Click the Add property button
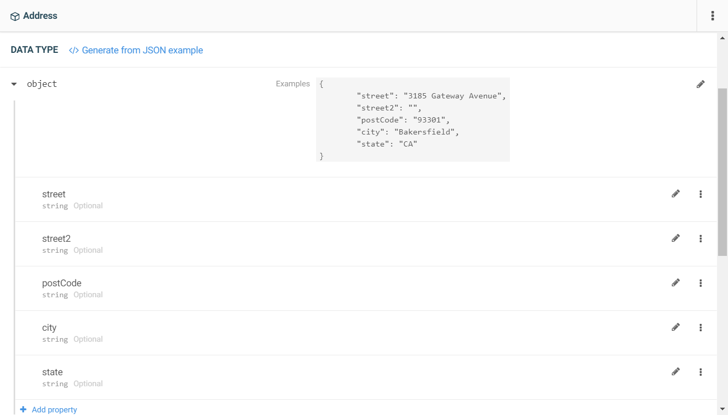Image resolution: width=728 pixels, height=415 pixels. click(x=49, y=410)
